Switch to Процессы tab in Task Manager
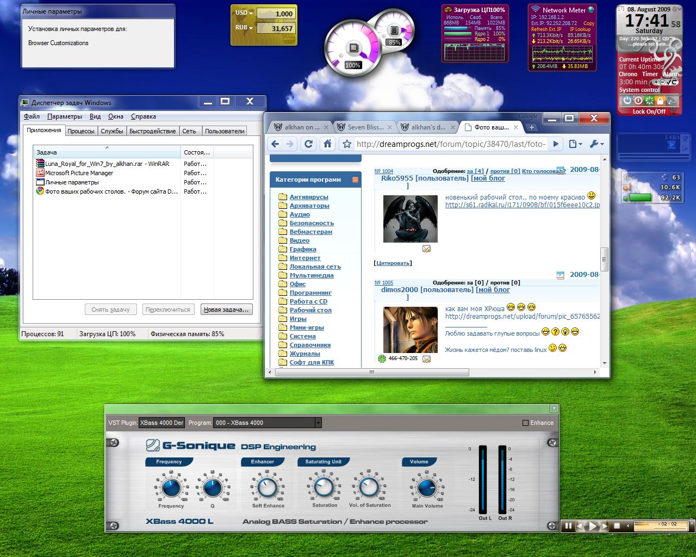 (81, 131)
